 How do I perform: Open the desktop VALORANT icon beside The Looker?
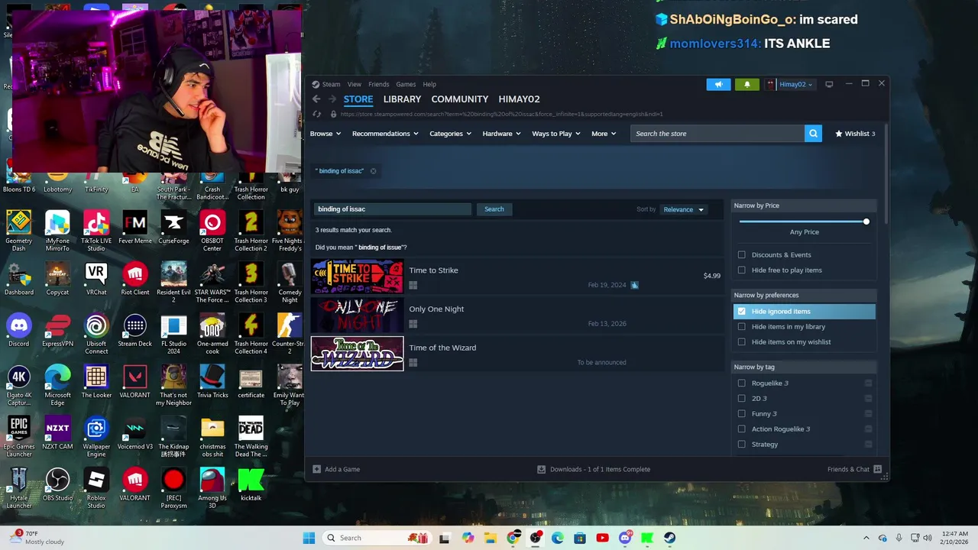pyautogui.click(x=135, y=382)
